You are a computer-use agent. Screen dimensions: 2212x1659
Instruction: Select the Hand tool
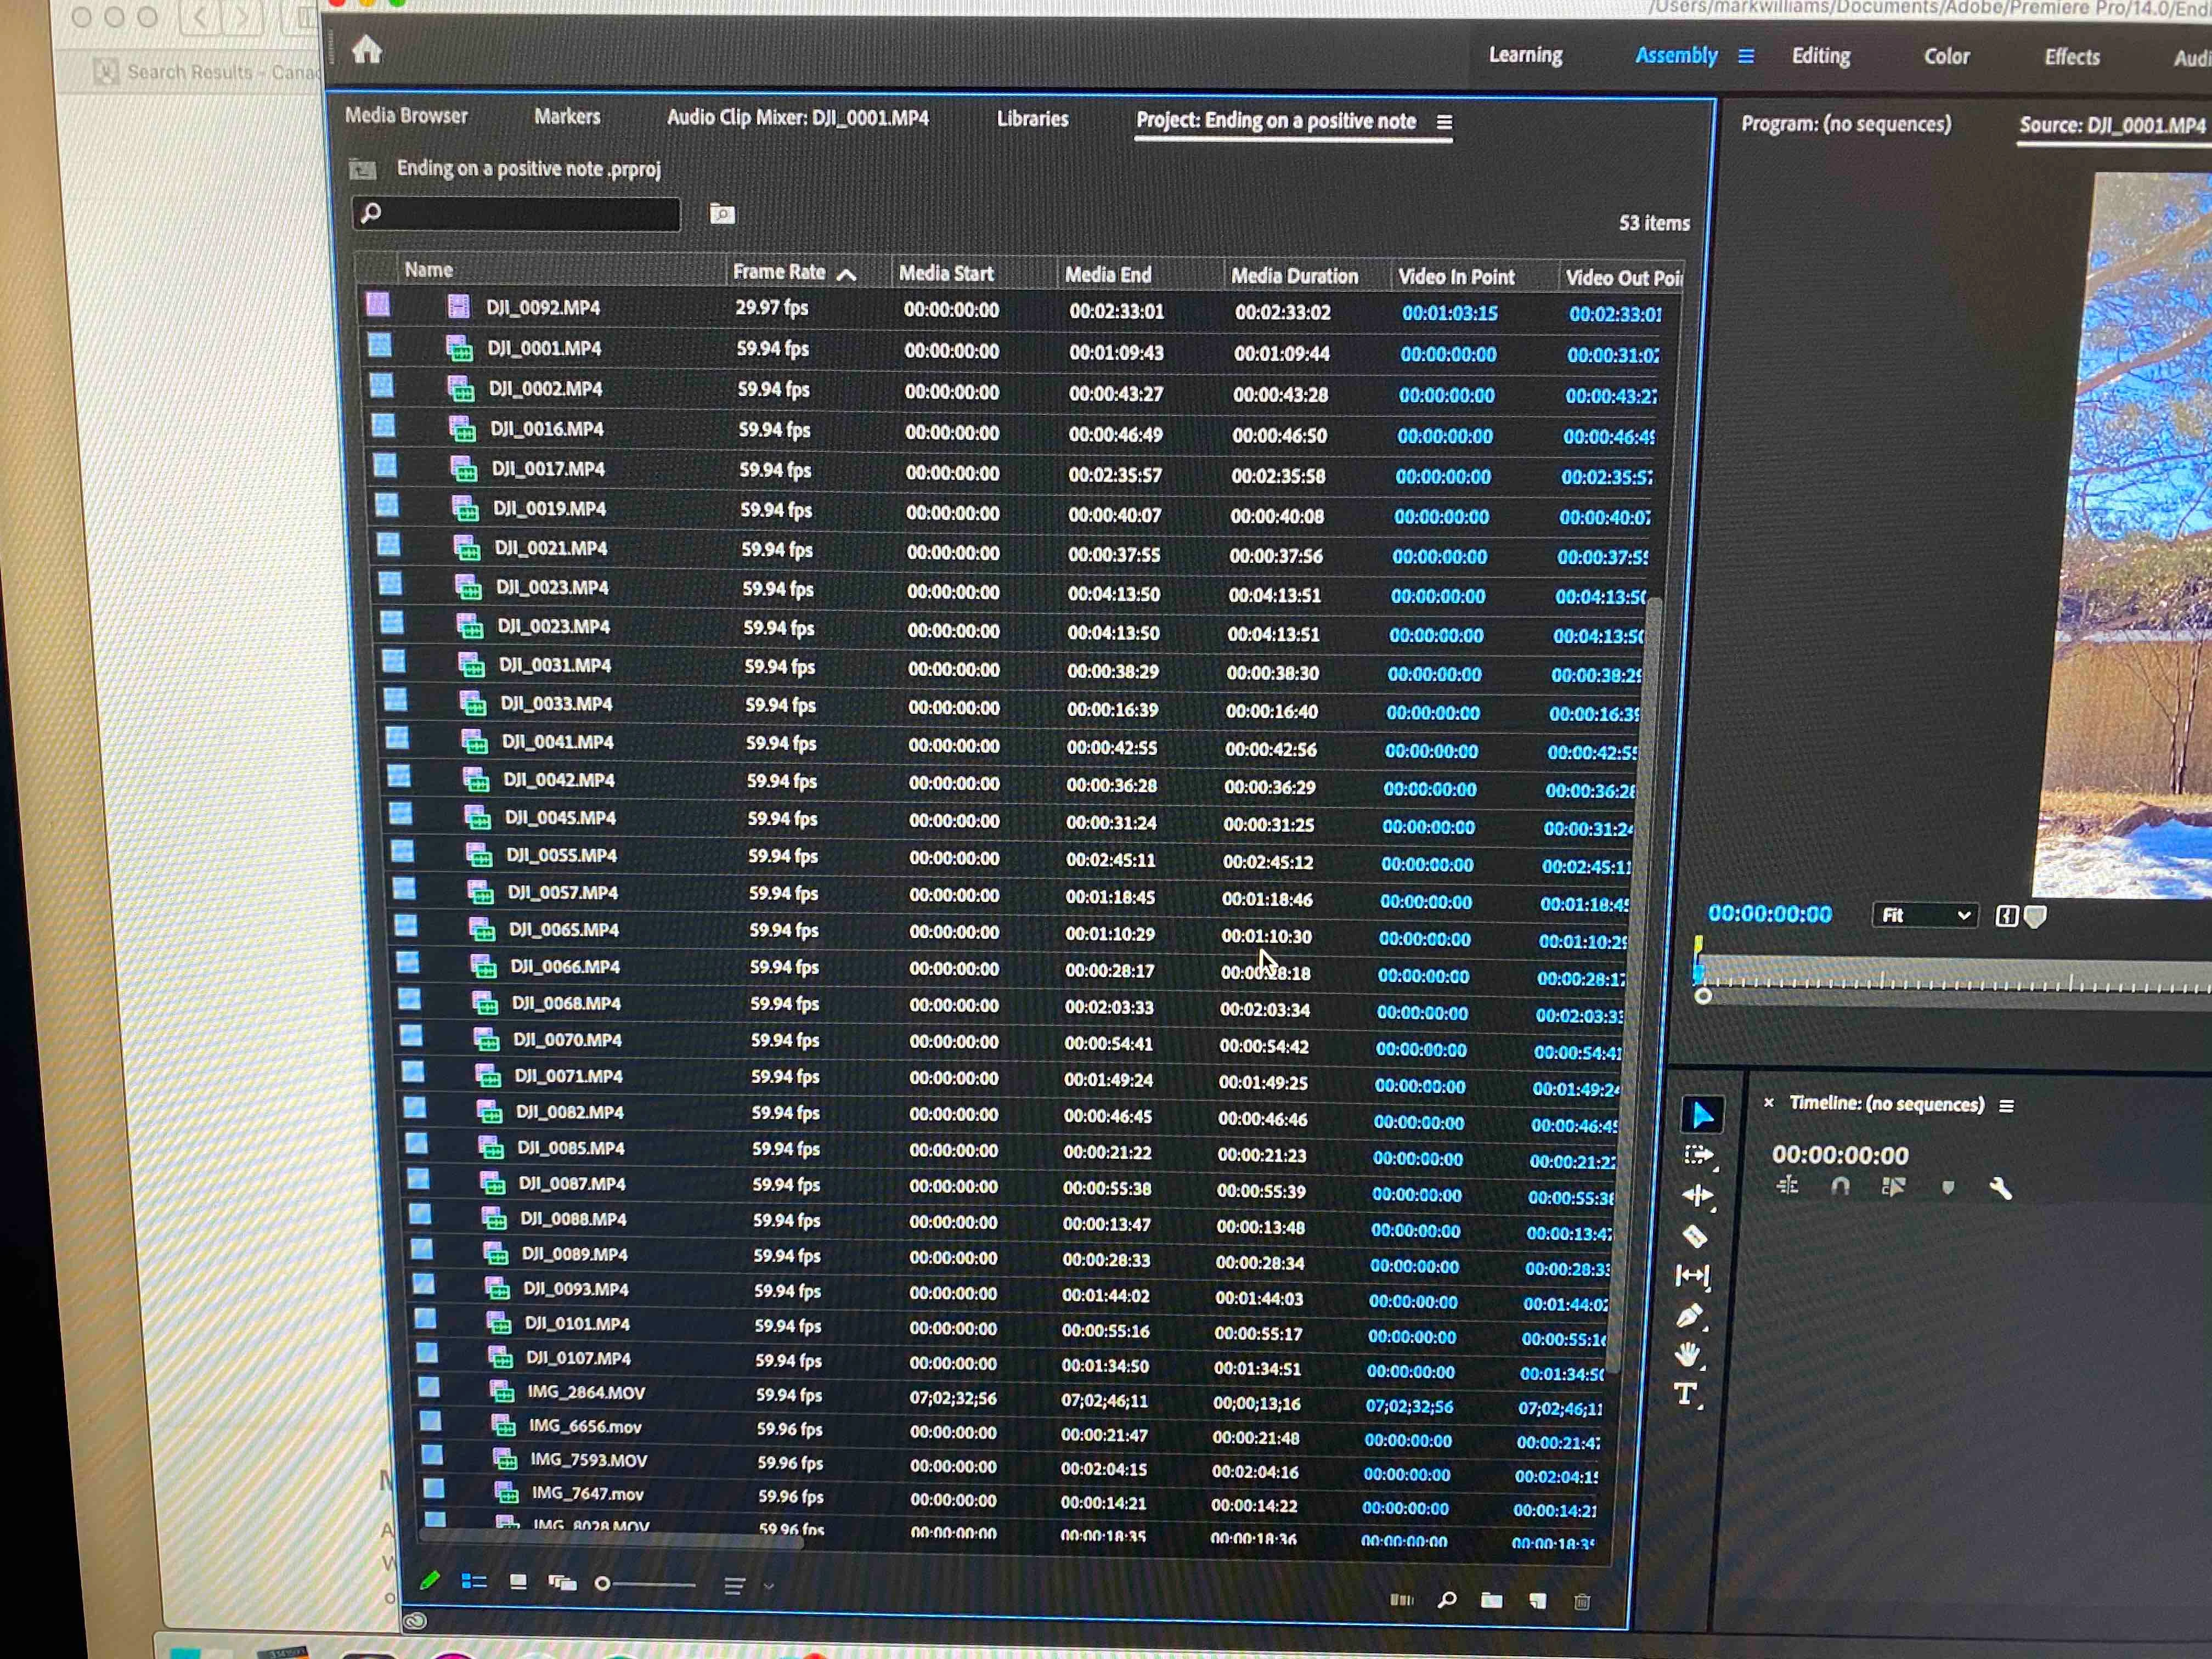tap(1688, 1355)
